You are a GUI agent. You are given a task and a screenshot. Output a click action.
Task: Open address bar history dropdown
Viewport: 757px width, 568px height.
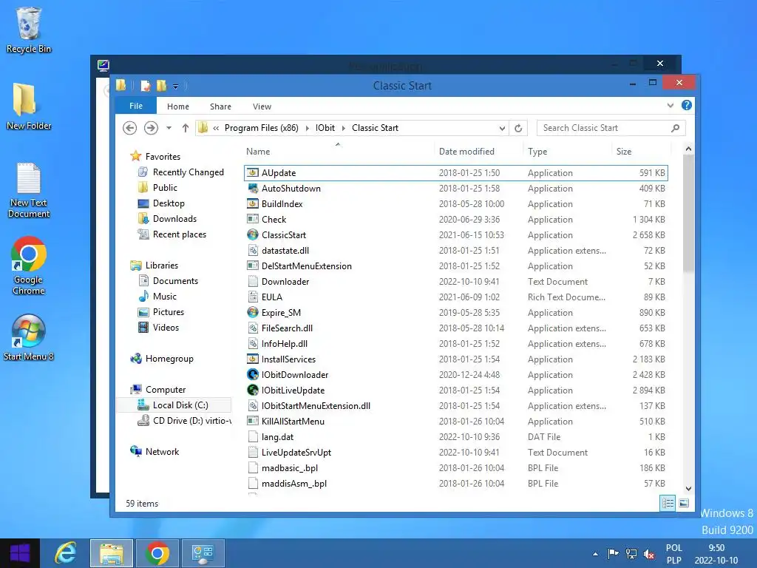coord(502,128)
